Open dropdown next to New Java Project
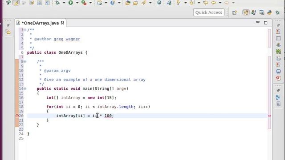 (106, 3)
